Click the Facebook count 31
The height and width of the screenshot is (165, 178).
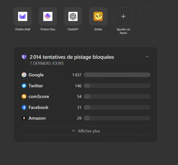79,107
